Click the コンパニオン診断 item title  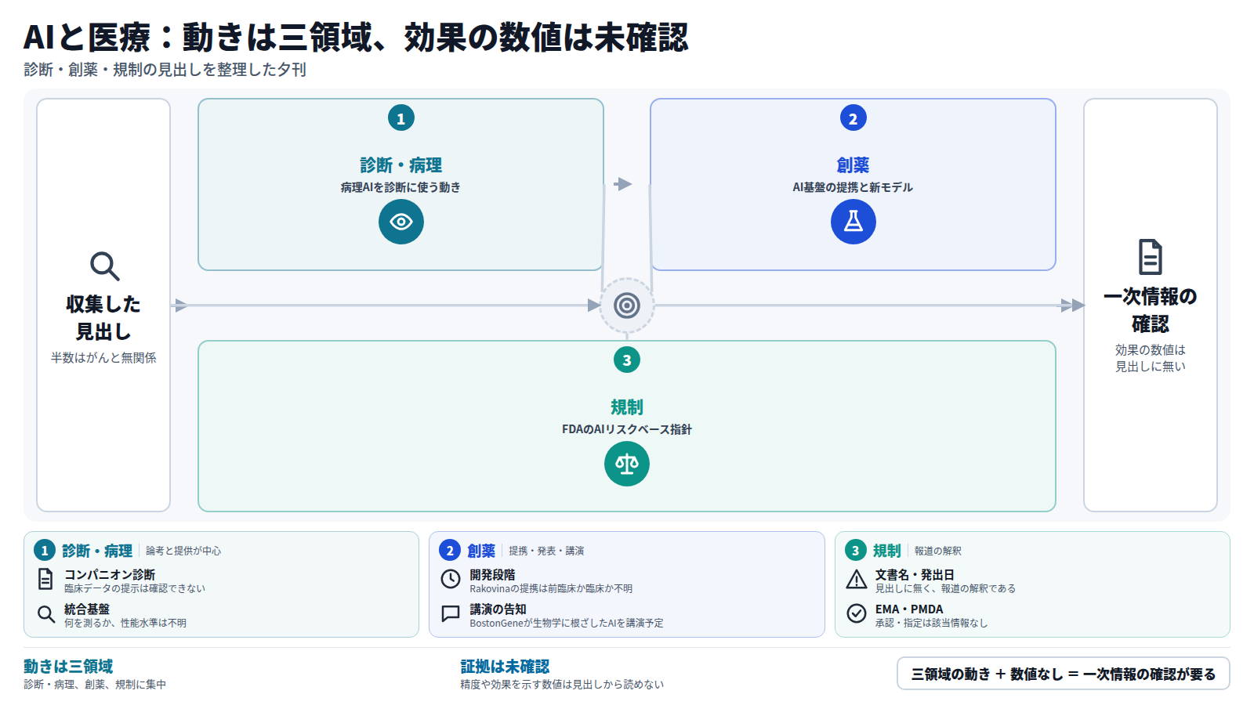110,575
